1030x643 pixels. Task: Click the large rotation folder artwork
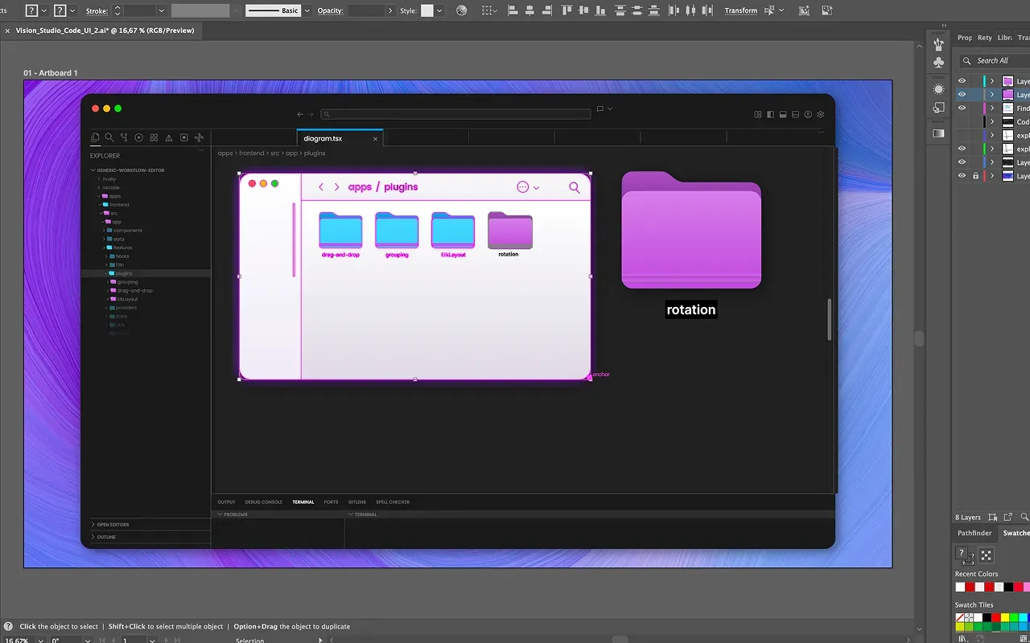pos(691,230)
